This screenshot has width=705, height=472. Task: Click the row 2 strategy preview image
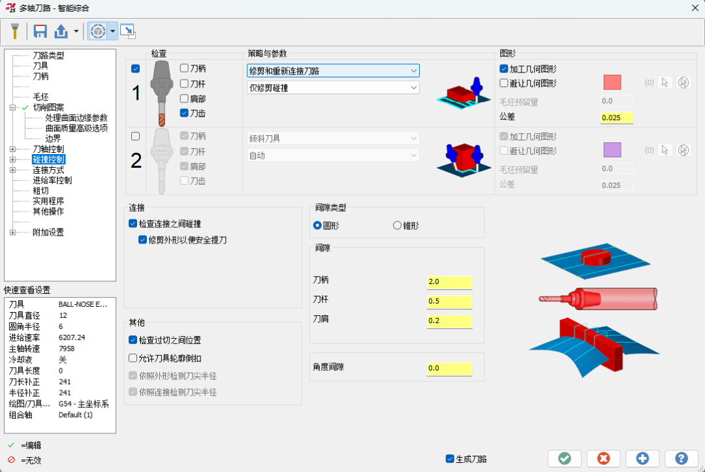[463, 160]
